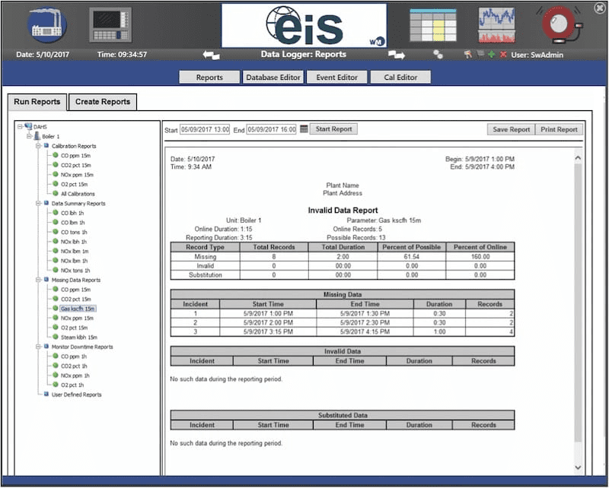The image size is (609, 488).
Task: Print the current report
Action: point(559,128)
